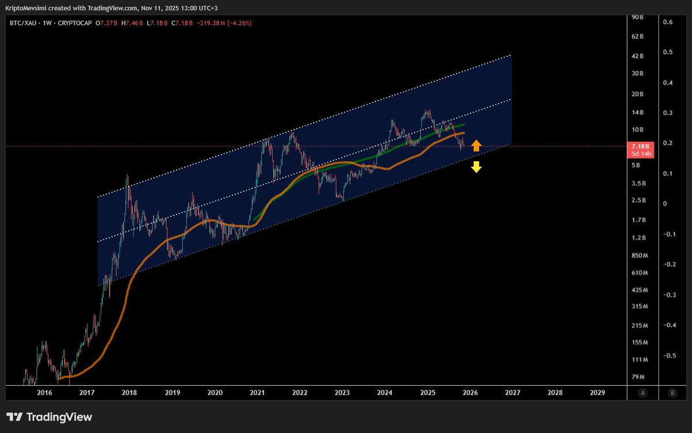The image size is (692, 433).
Task: Click the 2016 label on time axis
Action: [x=44, y=393]
